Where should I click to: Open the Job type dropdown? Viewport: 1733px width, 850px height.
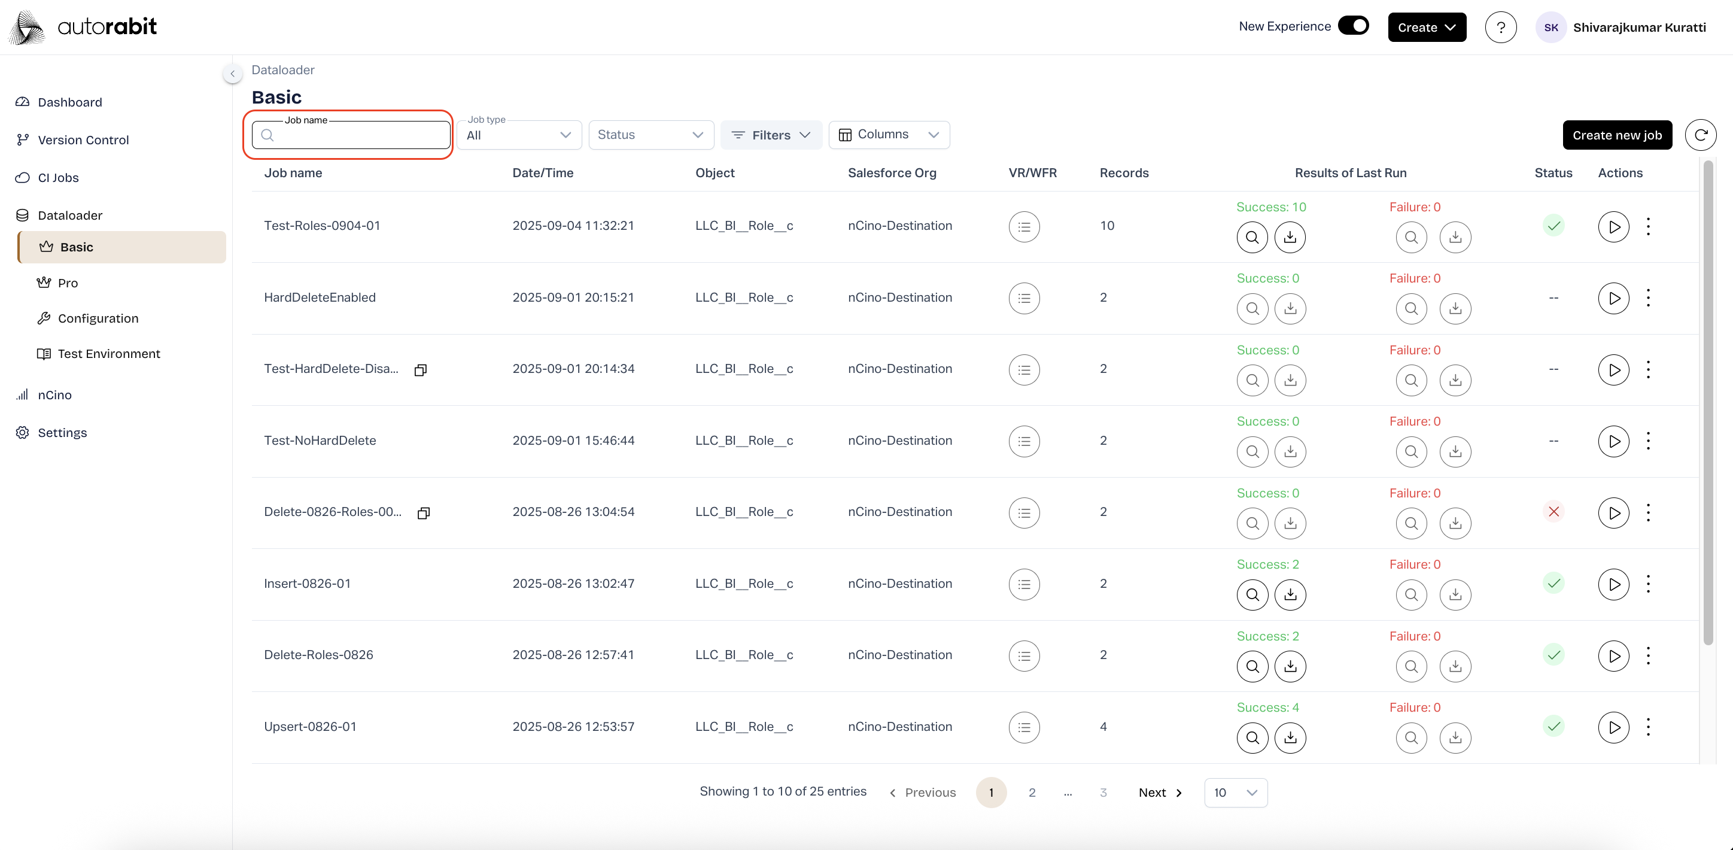point(519,135)
